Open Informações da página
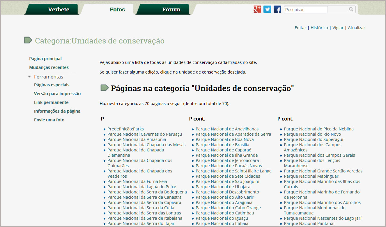Image resolution: width=386 pixels, height=227 pixels. (x=57, y=111)
